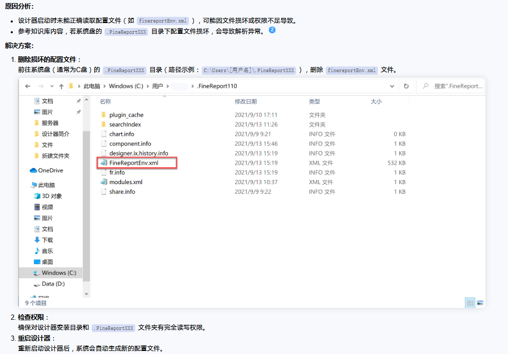
Task: Click the back arrow in Explorer
Action: coord(28,86)
